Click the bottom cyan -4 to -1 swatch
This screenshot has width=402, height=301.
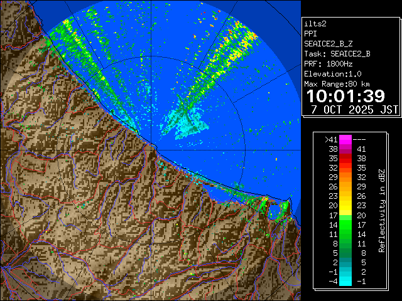click(347, 280)
